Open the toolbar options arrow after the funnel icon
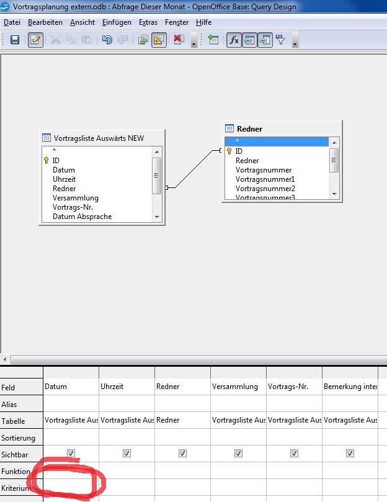 (295, 42)
